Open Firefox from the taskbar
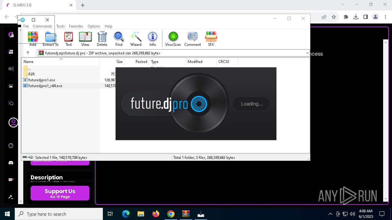Image resolution: width=392 pixels, height=220 pixels. [156, 214]
